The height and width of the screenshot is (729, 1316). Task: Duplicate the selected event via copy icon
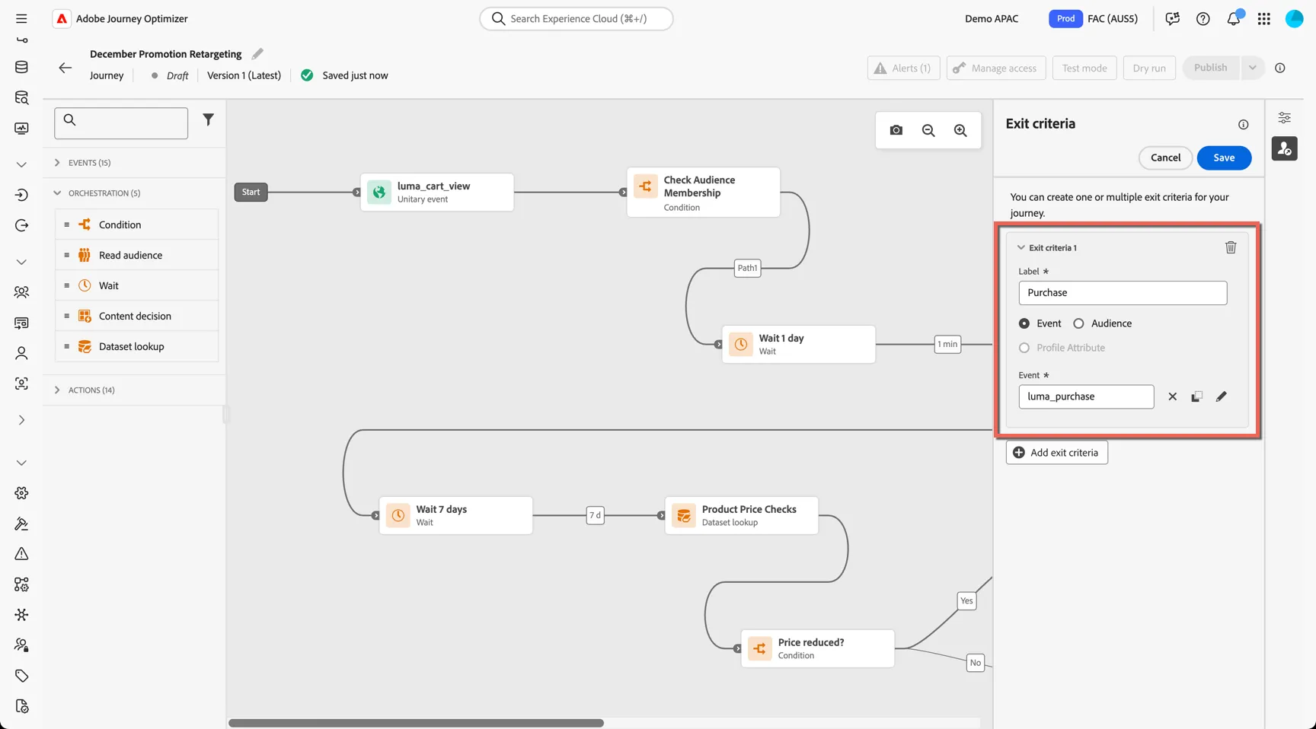(1196, 396)
